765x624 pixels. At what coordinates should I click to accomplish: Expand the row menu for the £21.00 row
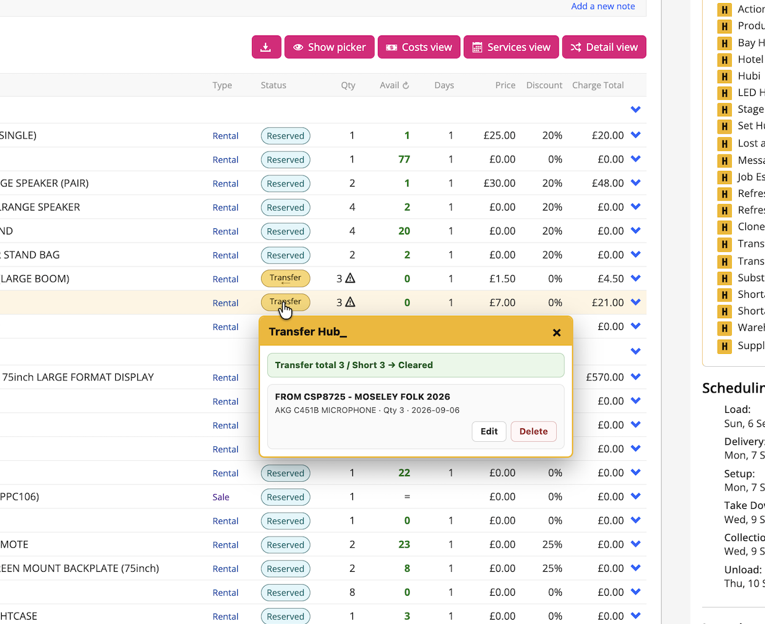click(x=636, y=303)
